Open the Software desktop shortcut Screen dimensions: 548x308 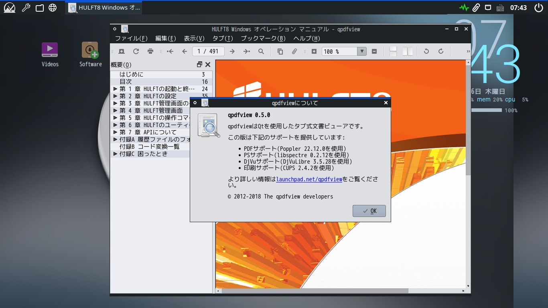coord(90,54)
